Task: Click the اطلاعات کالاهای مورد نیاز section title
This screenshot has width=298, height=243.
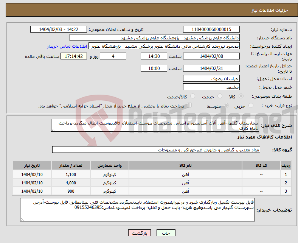Action: click(x=264, y=137)
